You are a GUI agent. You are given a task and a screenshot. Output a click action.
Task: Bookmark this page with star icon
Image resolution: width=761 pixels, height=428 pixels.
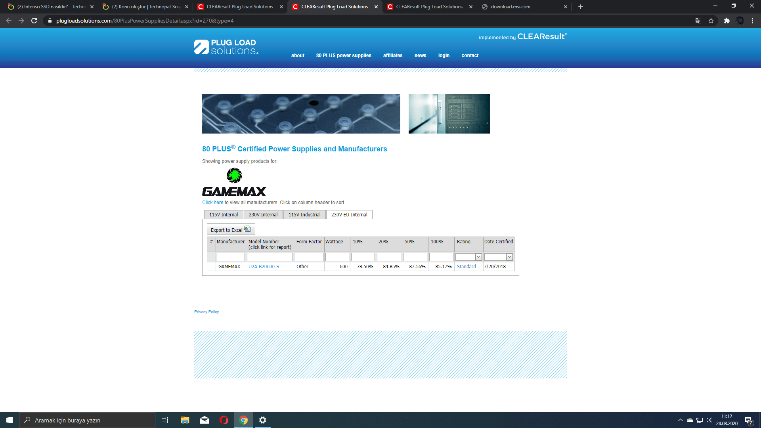click(711, 21)
